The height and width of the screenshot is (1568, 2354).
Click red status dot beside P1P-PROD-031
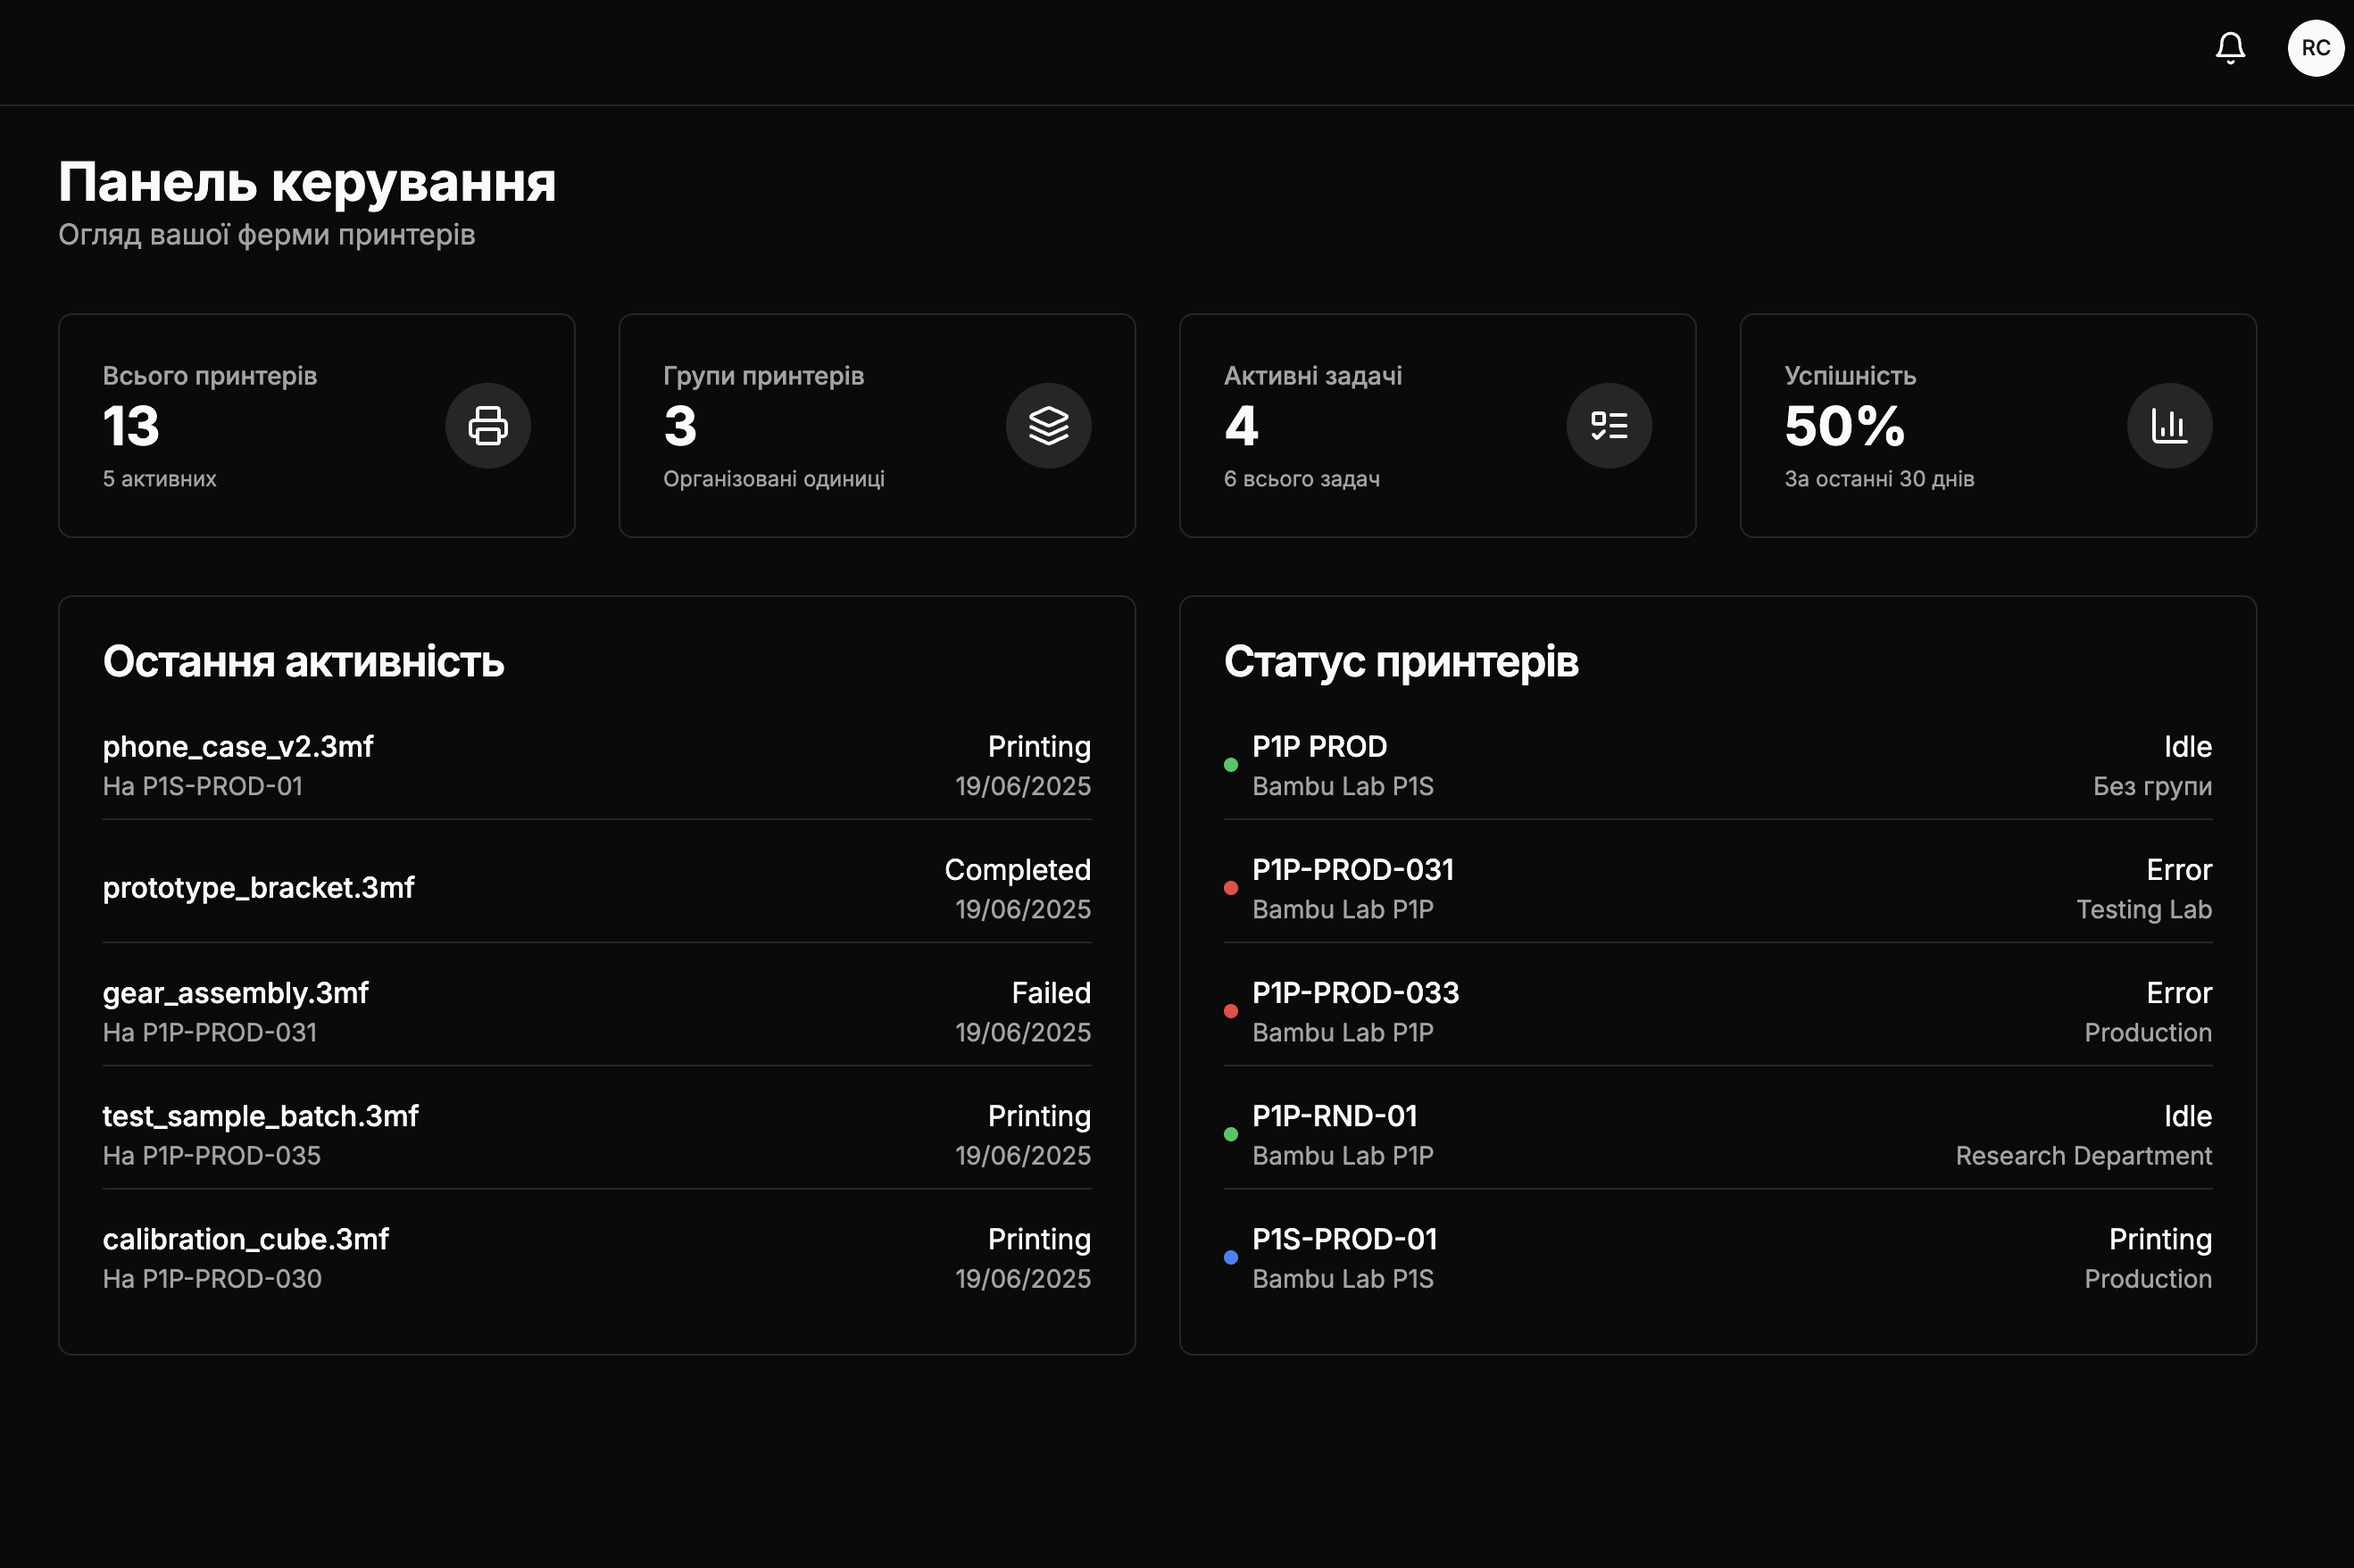pyautogui.click(x=1231, y=889)
